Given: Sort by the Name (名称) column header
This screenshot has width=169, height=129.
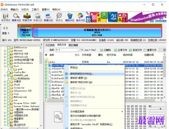Looking at the screenshot, I should 52,55.
